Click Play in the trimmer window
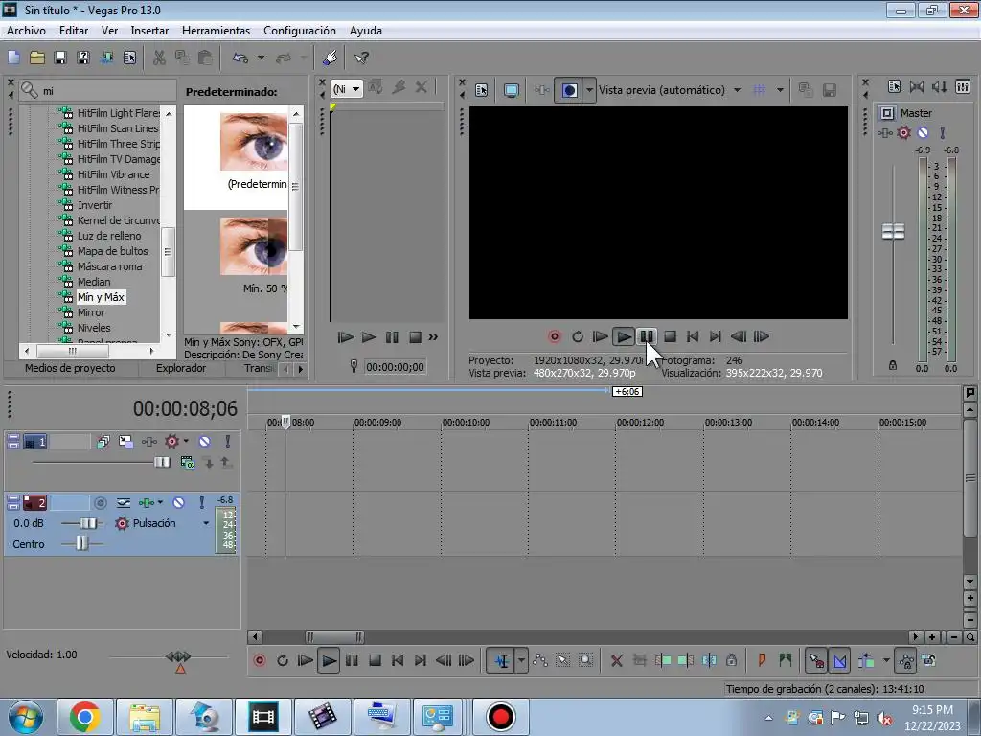This screenshot has height=736, width=981. click(369, 337)
